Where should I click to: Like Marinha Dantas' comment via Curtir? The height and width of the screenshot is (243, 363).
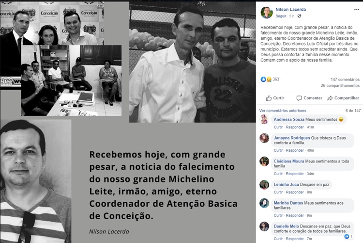coord(278,215)
